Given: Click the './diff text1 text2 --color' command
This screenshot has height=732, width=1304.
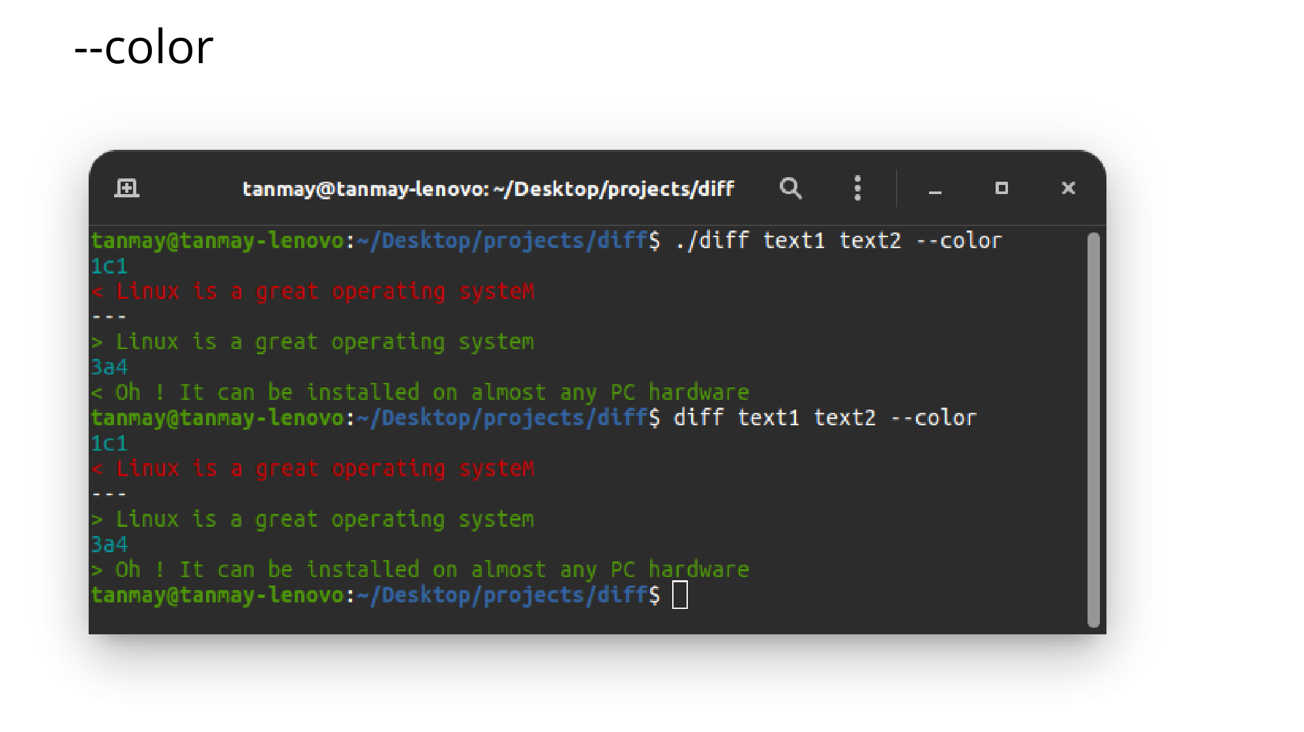Looking at the screenshot, I should [838, 241].
